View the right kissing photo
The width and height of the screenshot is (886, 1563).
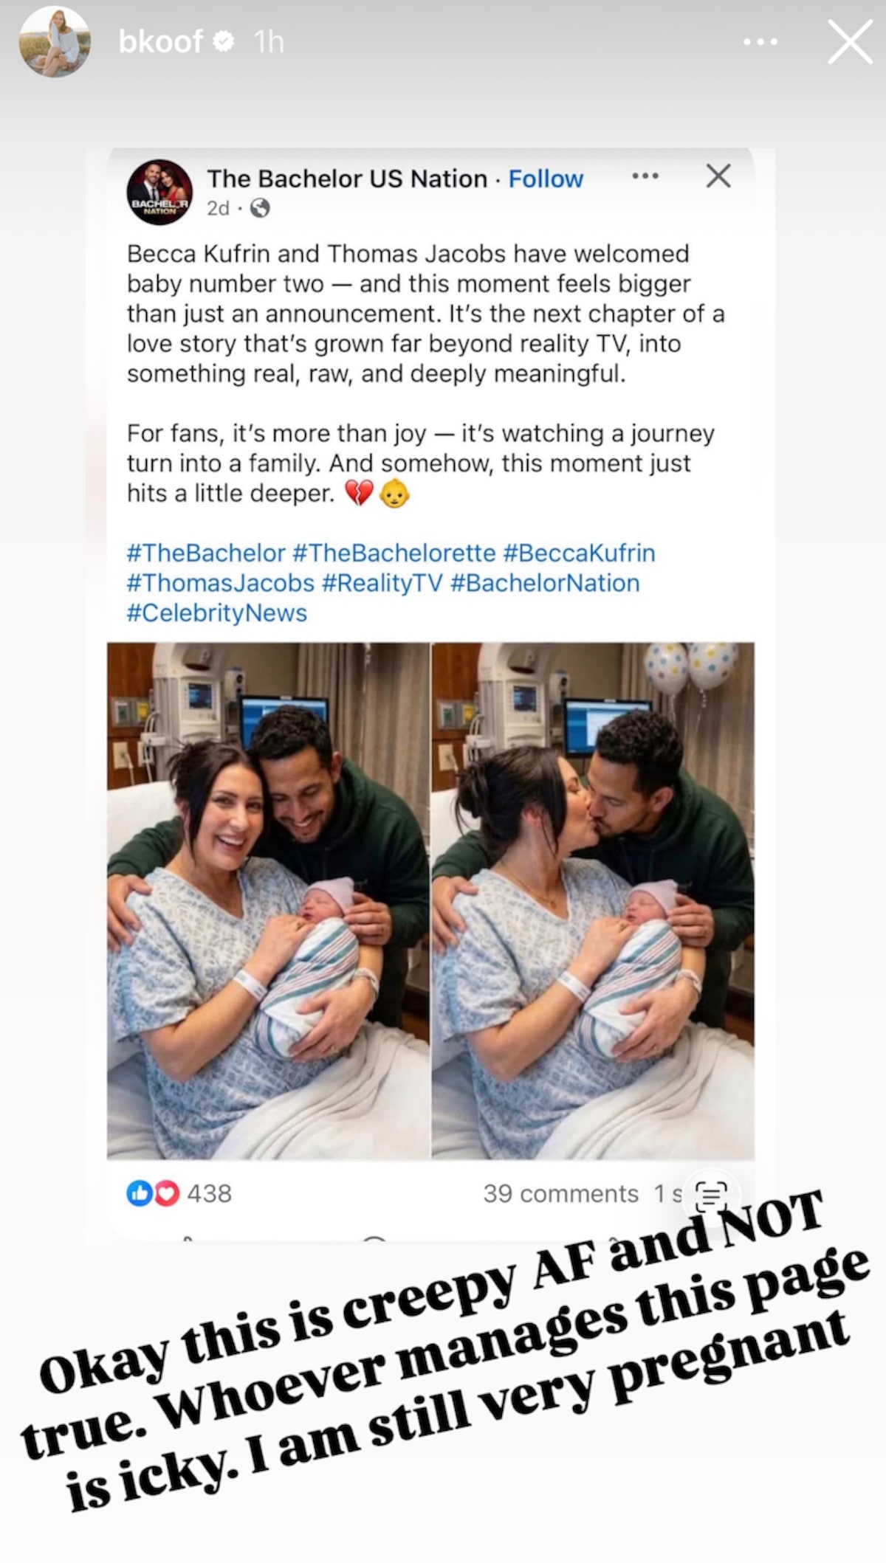pyautogui.click(x=593, y=901)
